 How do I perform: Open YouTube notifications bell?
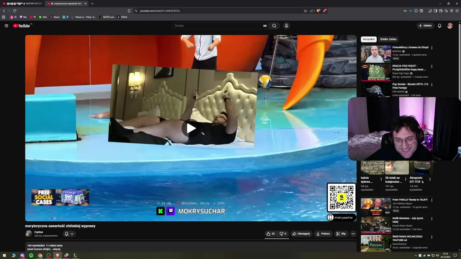439,26
